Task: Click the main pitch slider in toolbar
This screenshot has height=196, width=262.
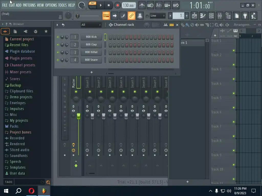Action: 88,16
